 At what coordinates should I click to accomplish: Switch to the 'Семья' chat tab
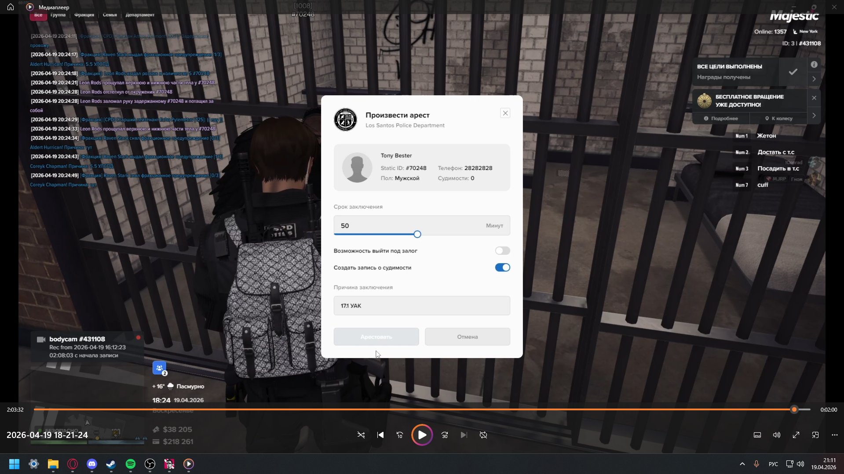(110, 15)
